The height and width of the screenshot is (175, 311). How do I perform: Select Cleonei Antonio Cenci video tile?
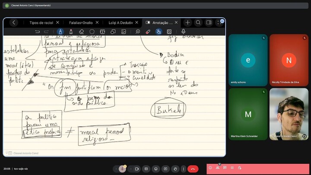click(289, 114)
